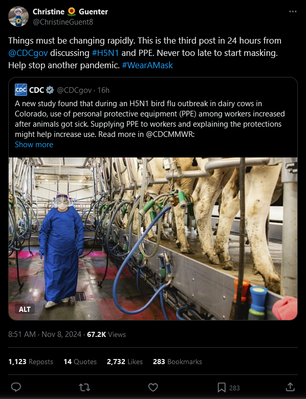Like the post with heart icon
Viewport: 306px width, 399px height.
[153, 387]
